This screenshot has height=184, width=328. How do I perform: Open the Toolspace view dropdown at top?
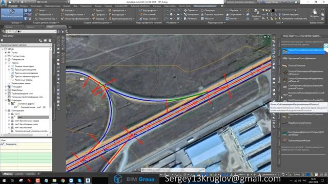[x=26, y=45]
